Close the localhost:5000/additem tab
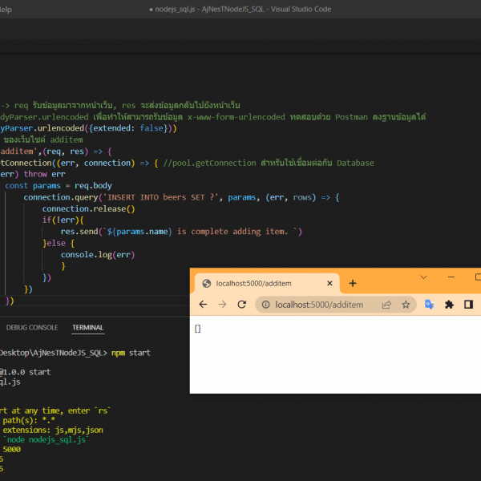481x481 pixels. [x=329, y=283]
